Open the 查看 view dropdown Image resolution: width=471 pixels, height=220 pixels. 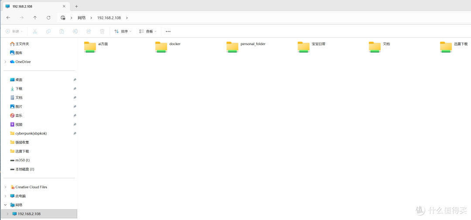pyautogui.click(x=147, y=31)
